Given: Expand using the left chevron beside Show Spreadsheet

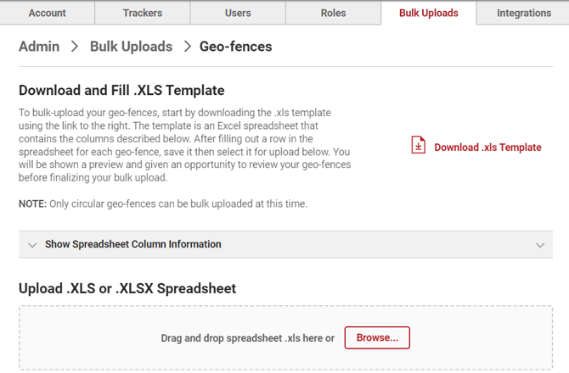Looking at the screenshot, I should click(x=32, y=245).
